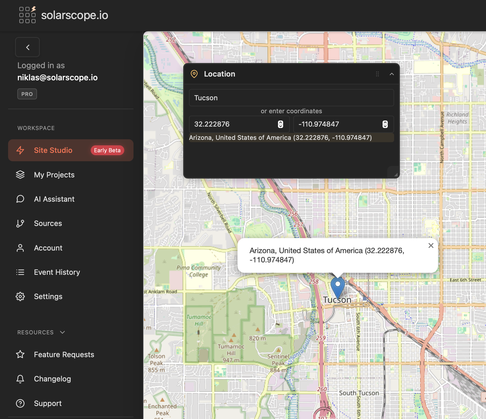Image resolution: width=486 pixels, height=419 pixels.
Task: Click the solarscope.io grid logo icon
Action: (x=27, y=15)
